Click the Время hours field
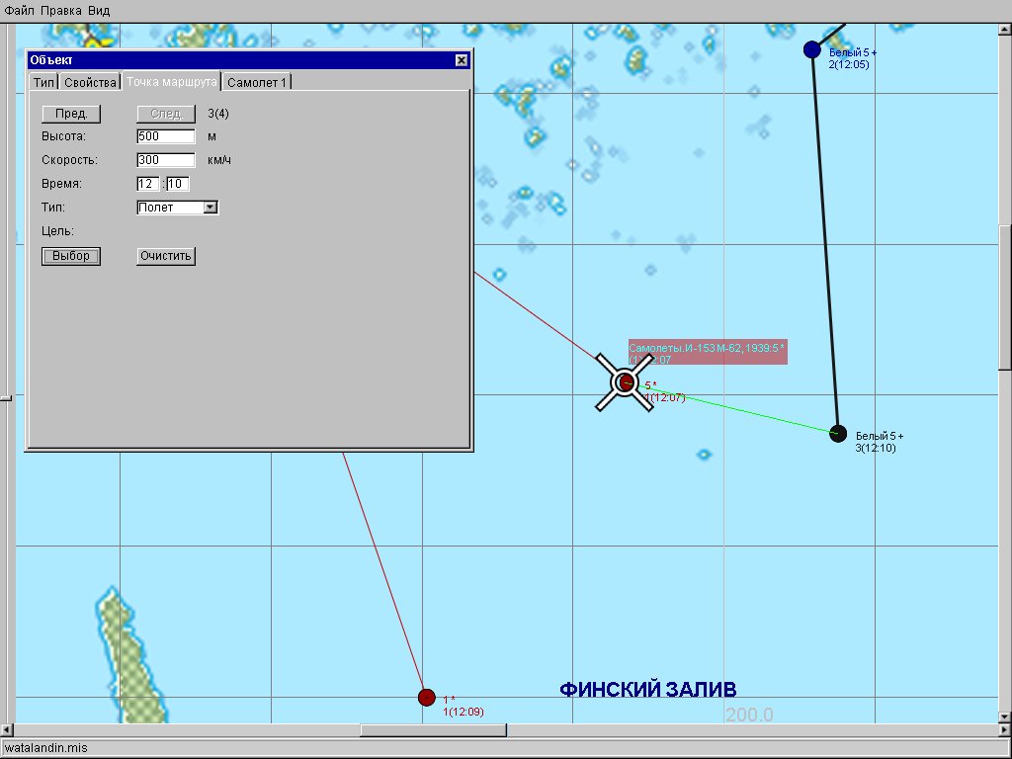This screenshot has height=759, width=1012. [x=148, y=184]
